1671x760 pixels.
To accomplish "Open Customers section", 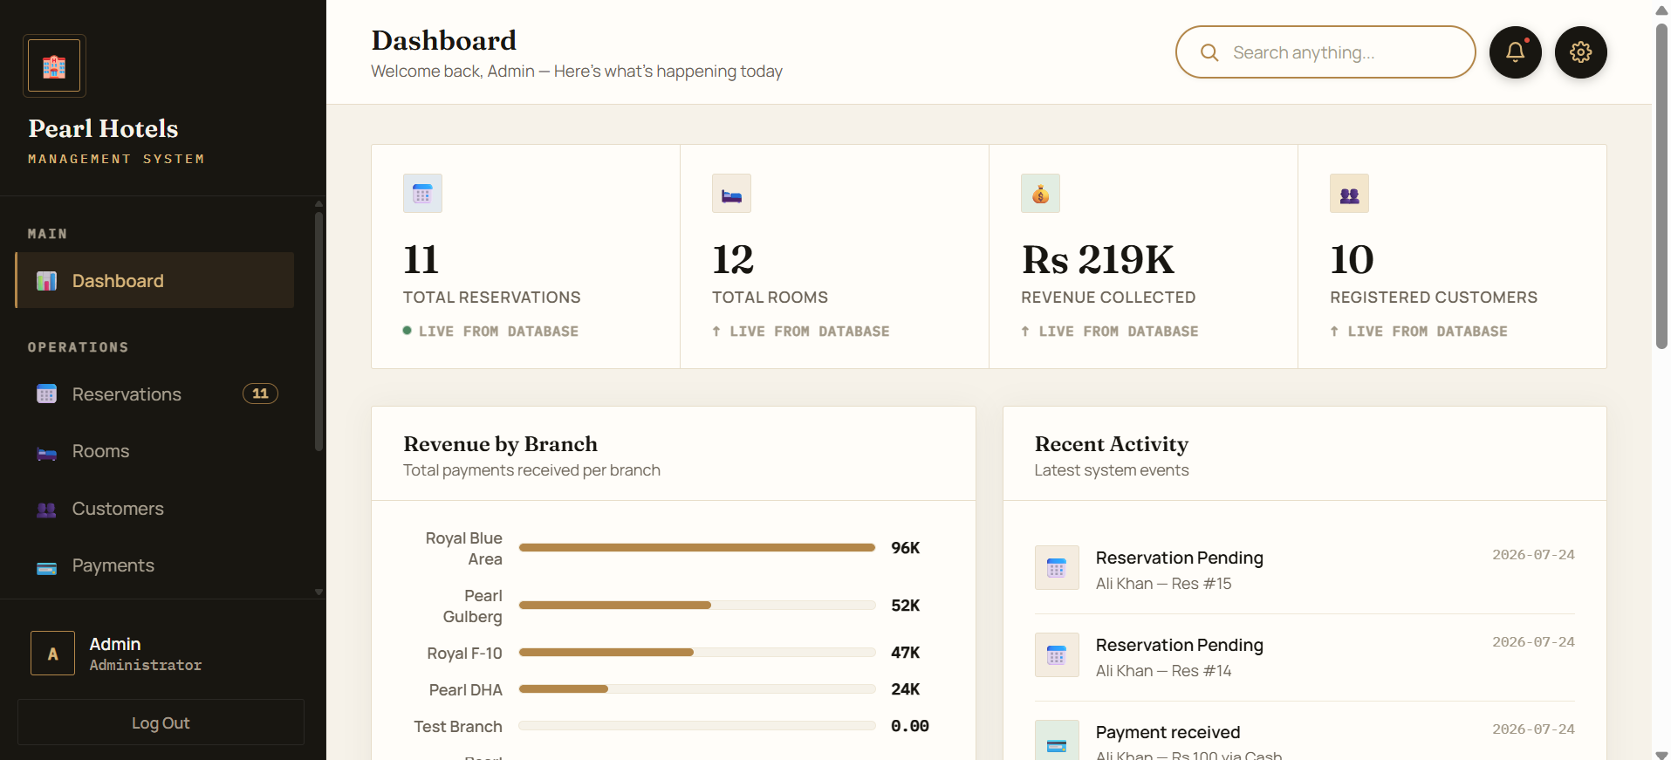I will point(154,509).
